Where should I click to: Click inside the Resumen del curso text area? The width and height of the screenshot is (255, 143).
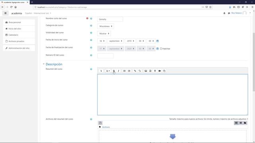pyautogui.click(x=173, y=95)
